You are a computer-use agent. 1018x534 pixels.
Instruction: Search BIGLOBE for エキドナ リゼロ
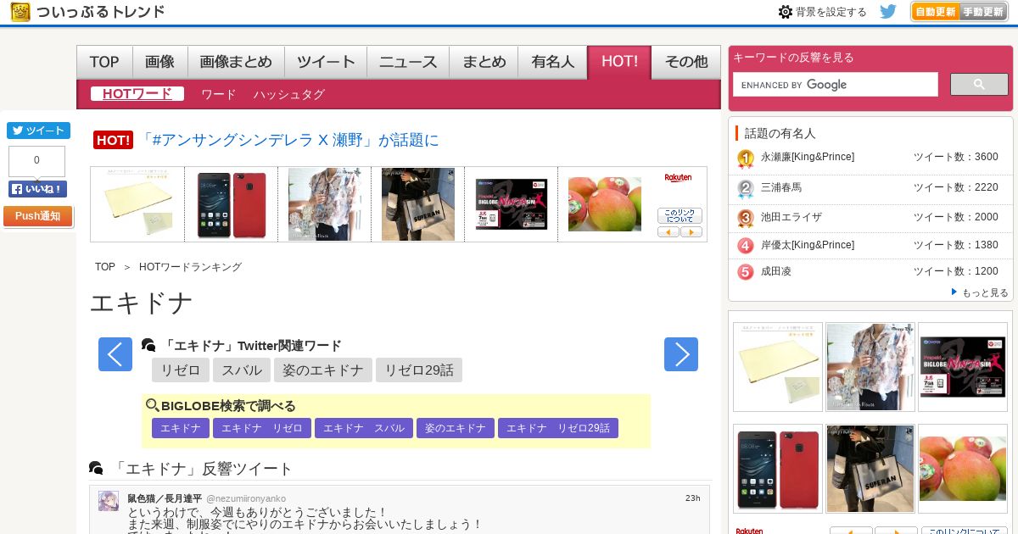(x=262, y=428)
